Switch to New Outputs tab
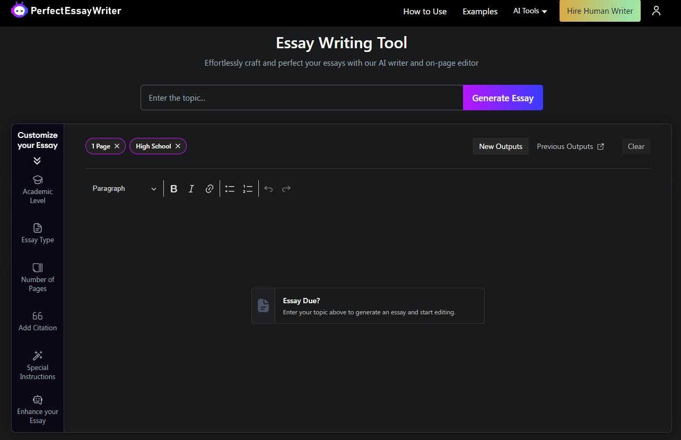 pos(501,146)
